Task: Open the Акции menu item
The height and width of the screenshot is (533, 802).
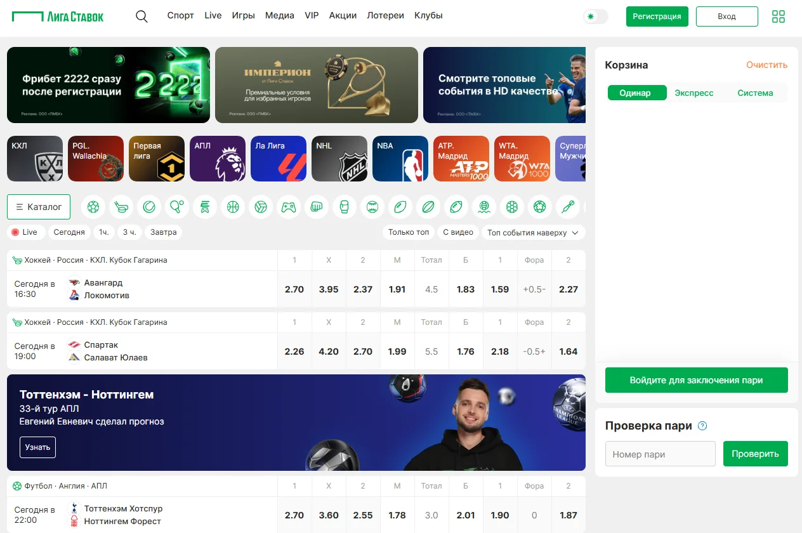Action: coord(343,15)
